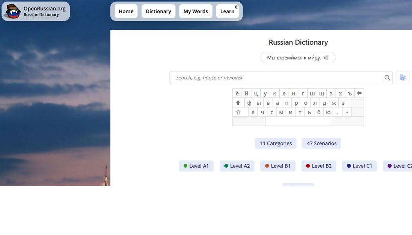Select the Level A1 word list
This screenshot has height=235, width=412.
[x=196, y=166]
